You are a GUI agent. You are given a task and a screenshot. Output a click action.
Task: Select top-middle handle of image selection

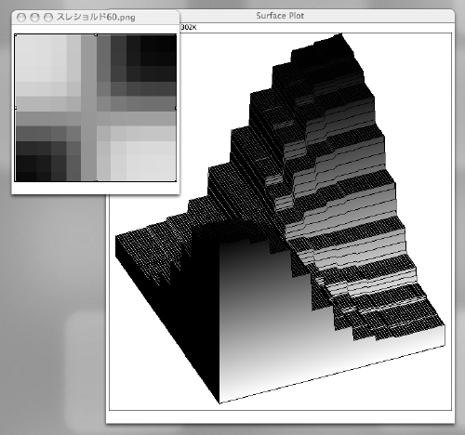[x=96, y=34]
